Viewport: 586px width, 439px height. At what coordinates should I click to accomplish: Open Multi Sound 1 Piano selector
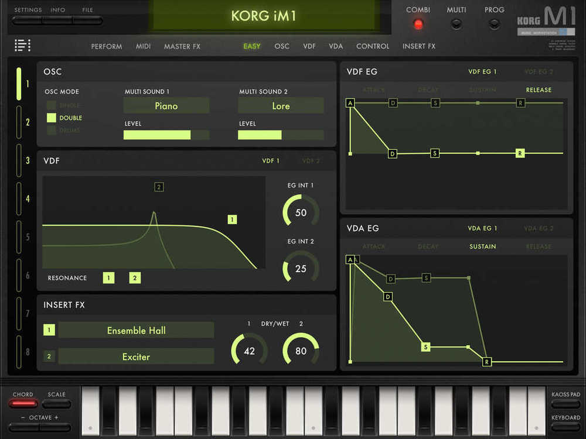[166, 106]
